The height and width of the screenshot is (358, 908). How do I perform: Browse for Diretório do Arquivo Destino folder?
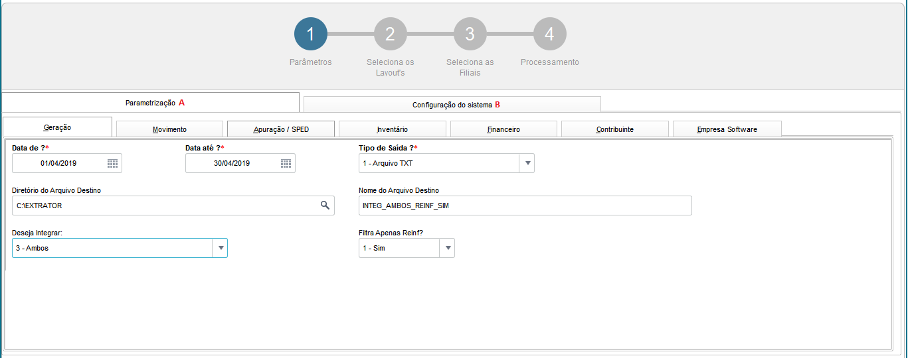[325, 206]
